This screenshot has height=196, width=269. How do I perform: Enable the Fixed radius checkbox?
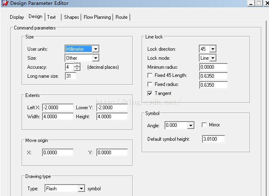click(x=150, y=85)
